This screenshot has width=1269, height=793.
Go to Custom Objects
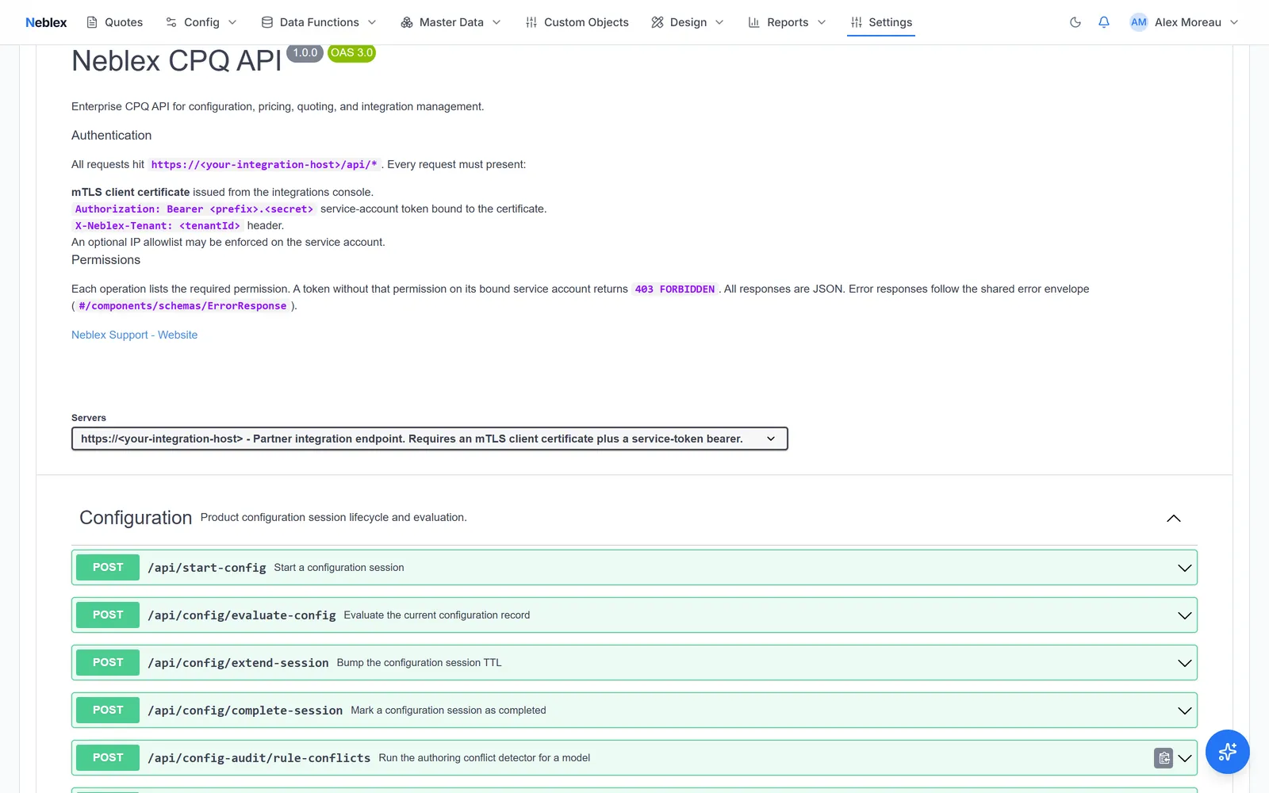(577, 22)
